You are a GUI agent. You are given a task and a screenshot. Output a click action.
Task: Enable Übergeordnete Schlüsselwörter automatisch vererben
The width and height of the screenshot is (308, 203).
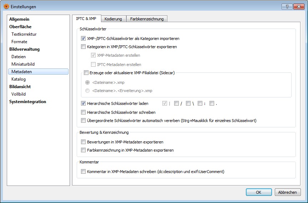[83, 120]
